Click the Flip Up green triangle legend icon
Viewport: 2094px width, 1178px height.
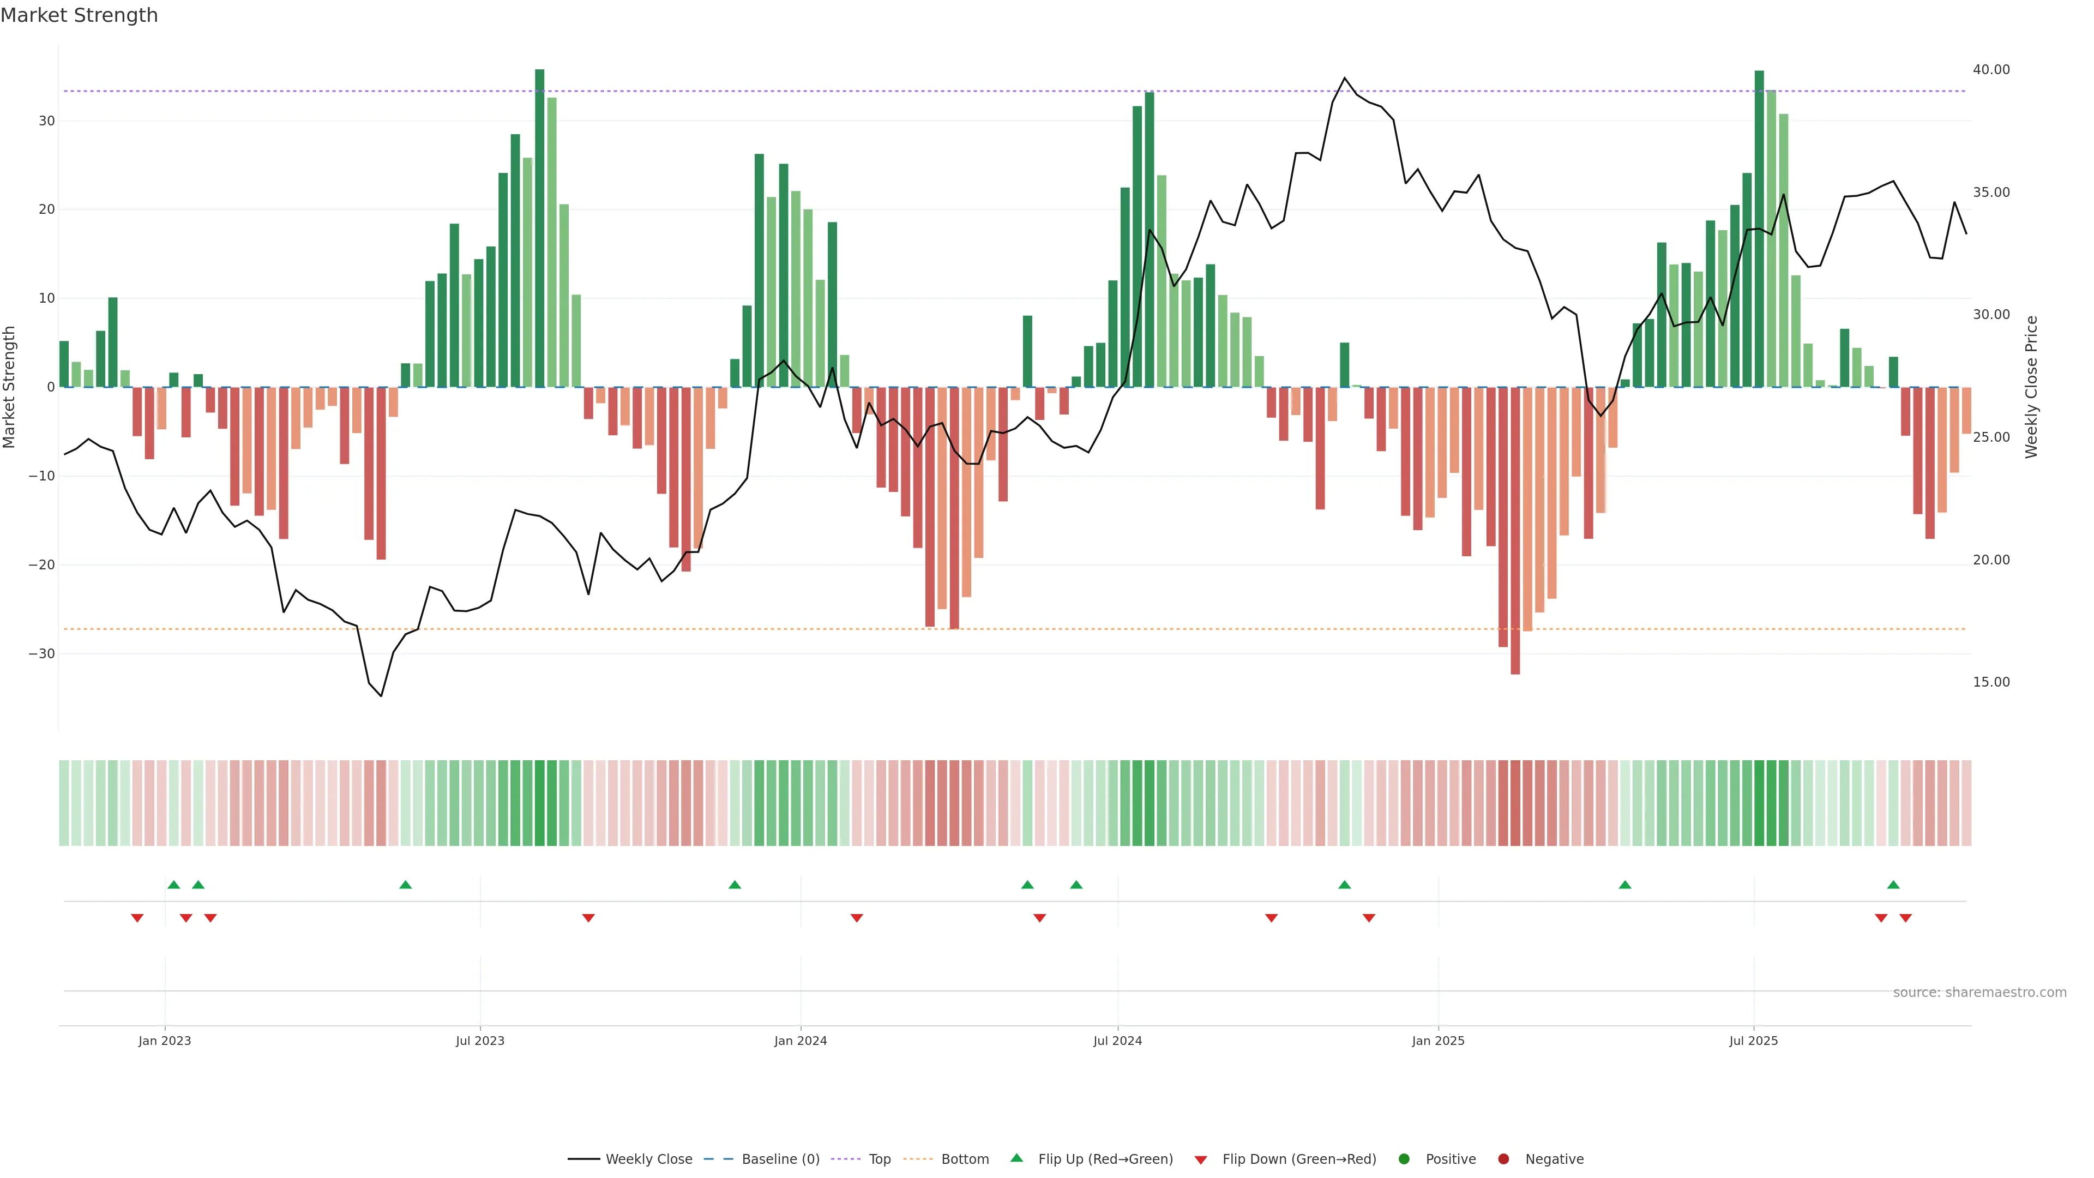(1016, 1158)
